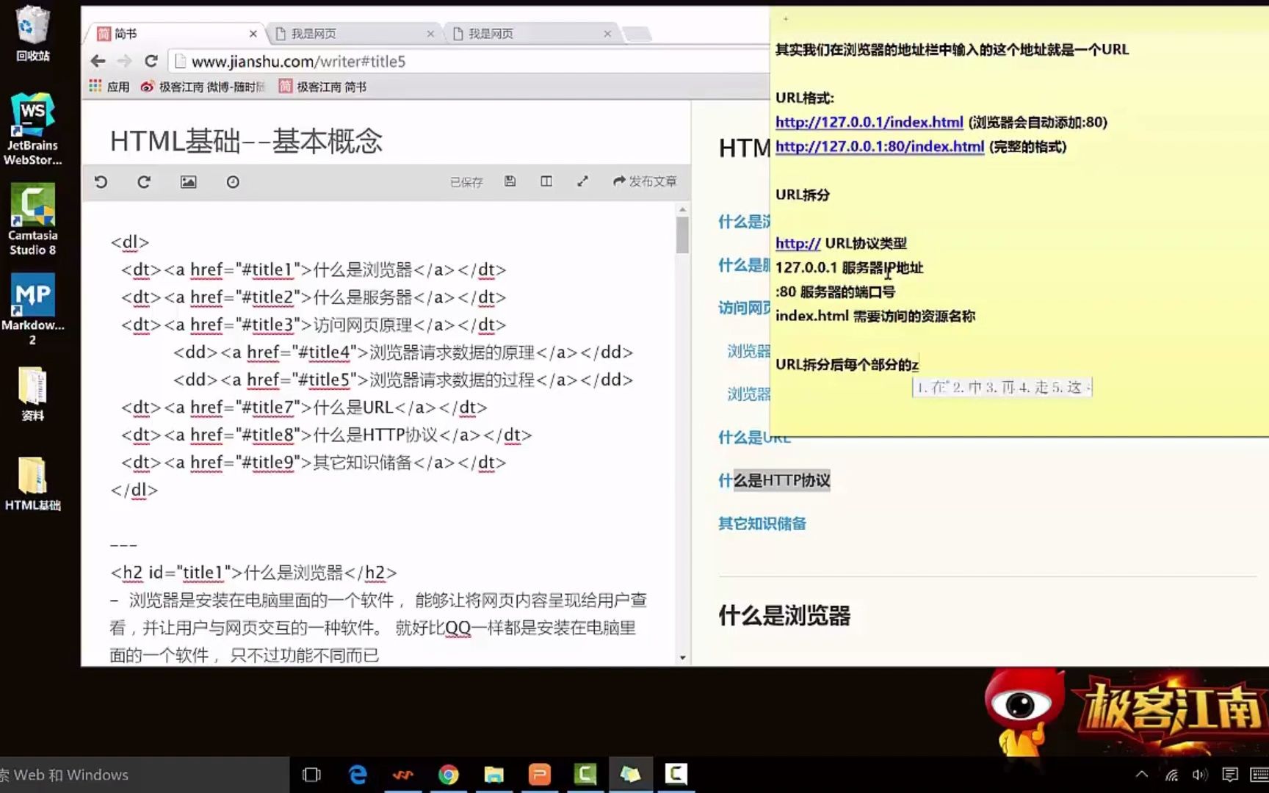Screen dimensions: 1269x793
Task: Click 什么是浏览器 heading in preview
Action: (784, 615)
